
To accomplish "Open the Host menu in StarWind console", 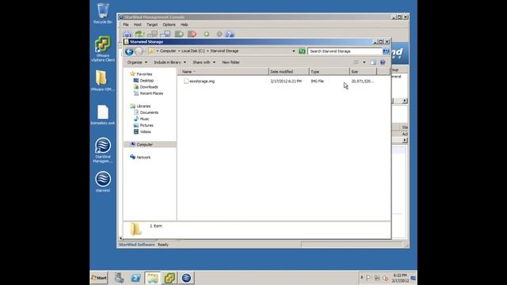I will [137, 25].
